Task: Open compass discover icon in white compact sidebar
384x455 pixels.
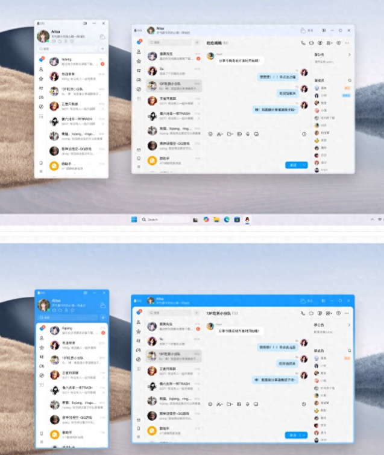Action: 41,107
